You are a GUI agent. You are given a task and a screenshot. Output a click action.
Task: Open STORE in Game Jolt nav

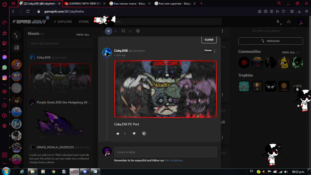[x=84, y=22]
